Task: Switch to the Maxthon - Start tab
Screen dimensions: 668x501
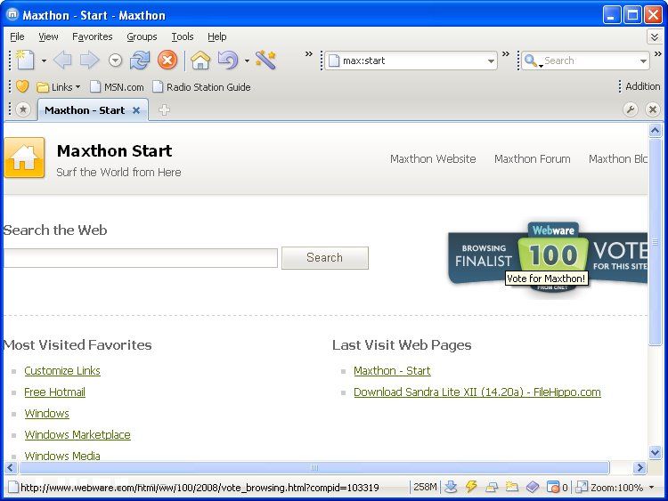Action: coord(85,110)
